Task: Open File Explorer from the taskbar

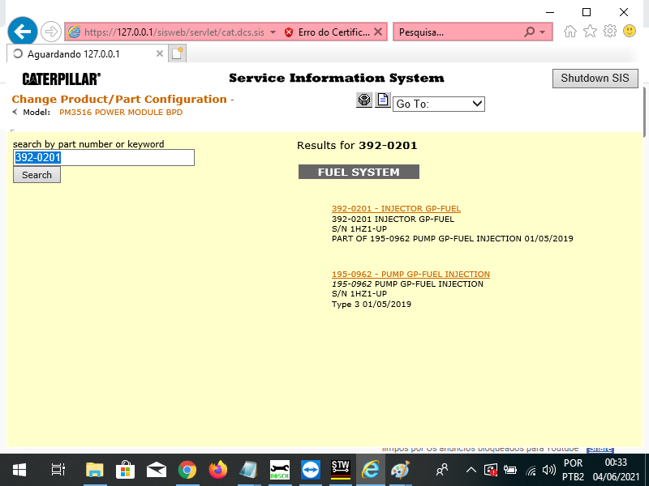Action: (95, 470)
